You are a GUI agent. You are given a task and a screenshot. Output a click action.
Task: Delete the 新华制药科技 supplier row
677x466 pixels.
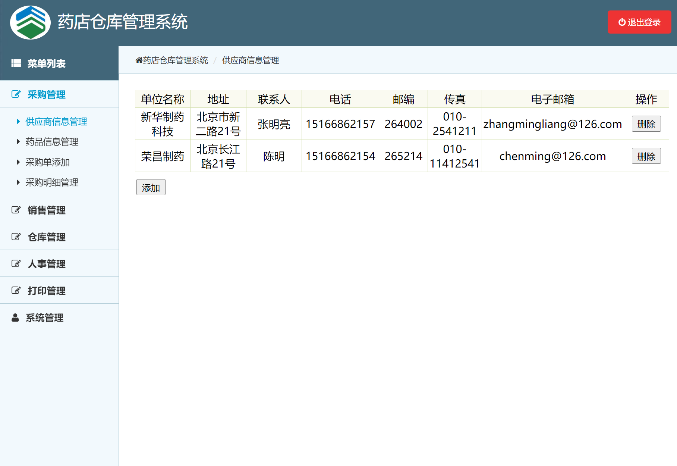pyautogui.click(x=646, y=124)
